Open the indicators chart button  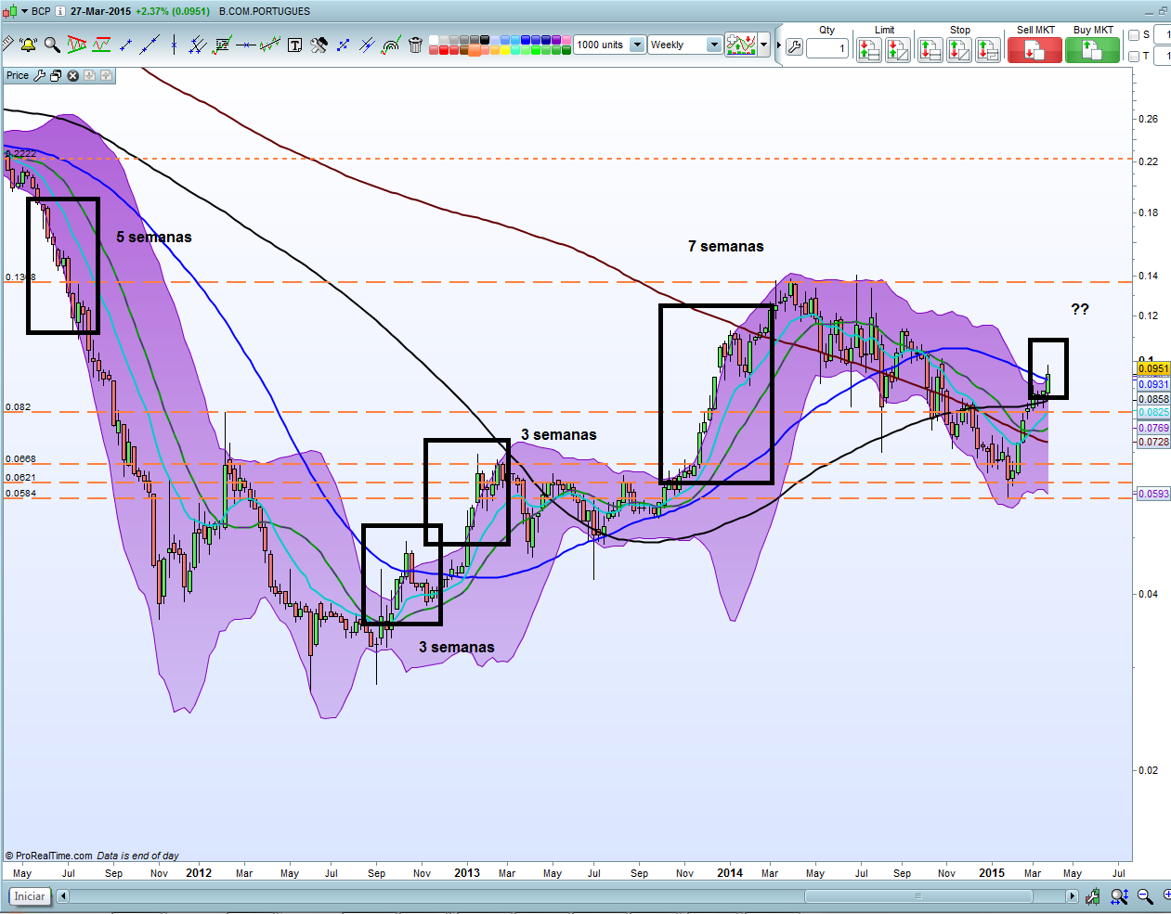(741, 45)
